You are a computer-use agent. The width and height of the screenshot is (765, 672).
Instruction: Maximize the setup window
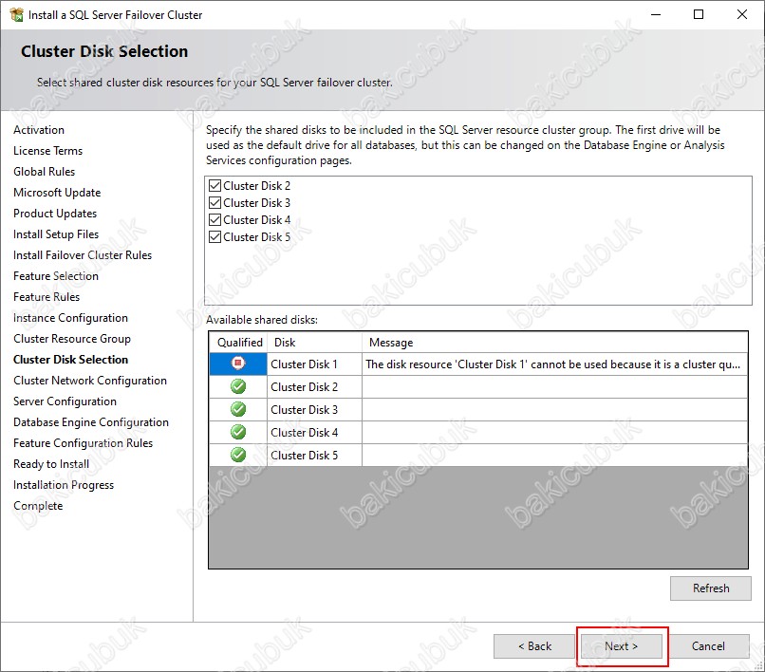click(699, 14)
